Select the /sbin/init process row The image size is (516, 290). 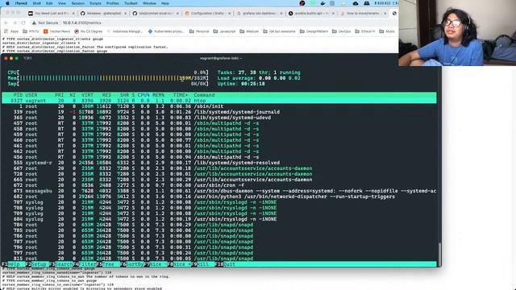pos(219,106)
